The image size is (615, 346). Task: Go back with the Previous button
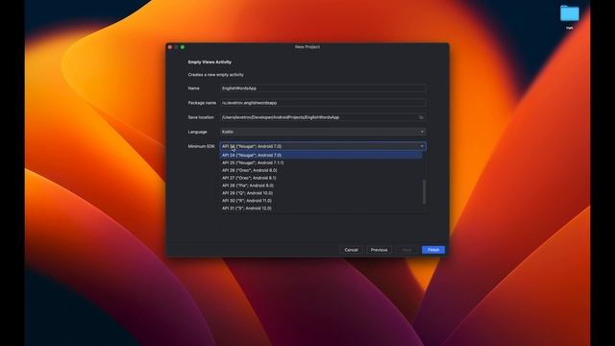(379, 250)
